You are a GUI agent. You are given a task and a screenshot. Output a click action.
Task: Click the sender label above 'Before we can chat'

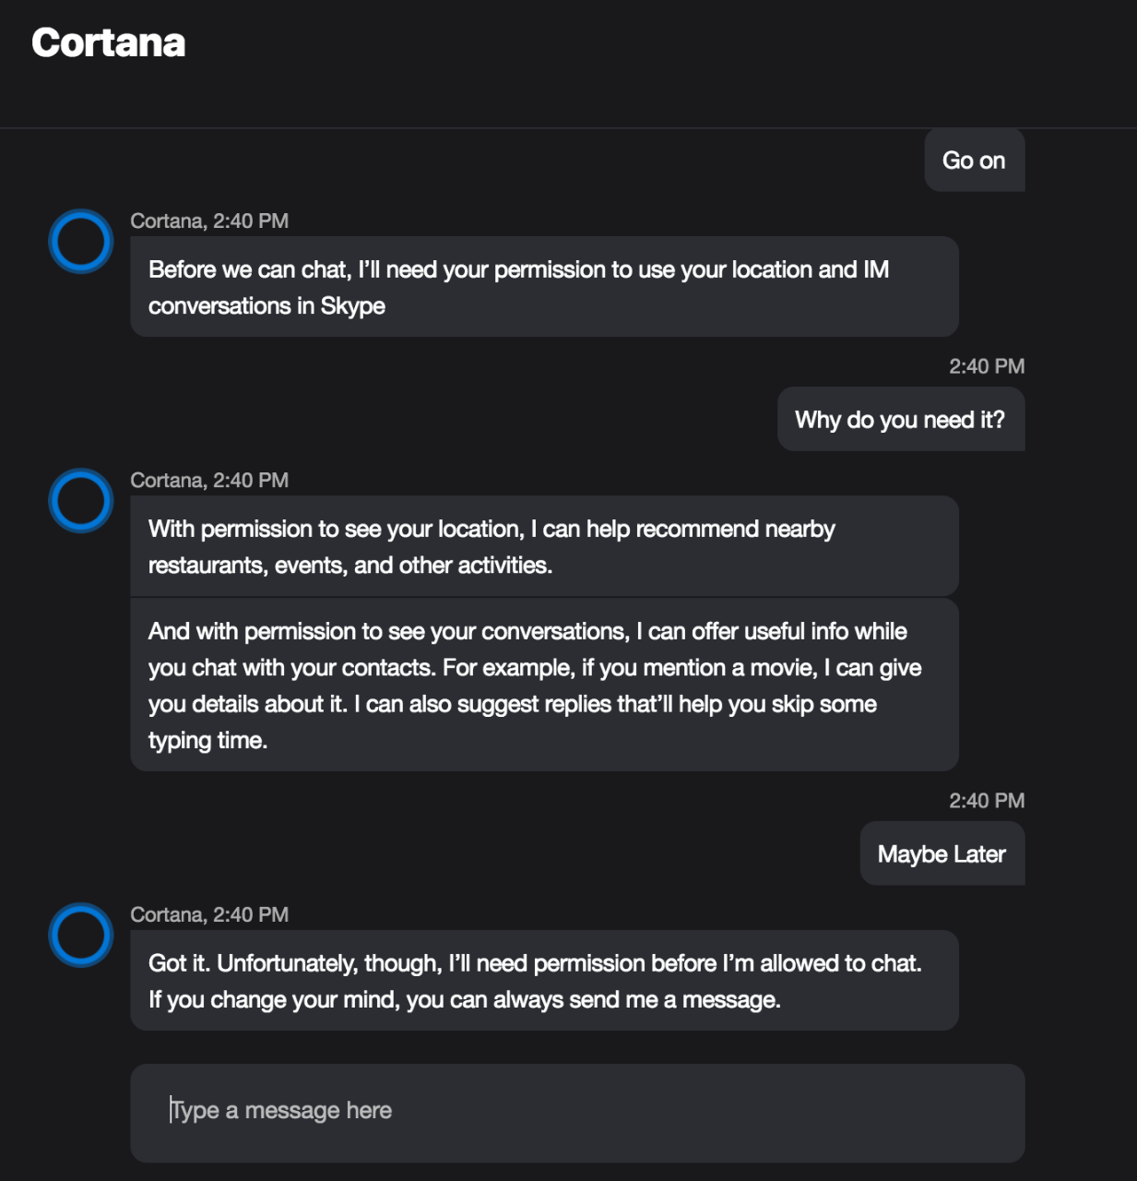[209, 221]
